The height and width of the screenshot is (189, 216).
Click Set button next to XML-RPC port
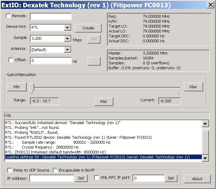tap(171, 178)
